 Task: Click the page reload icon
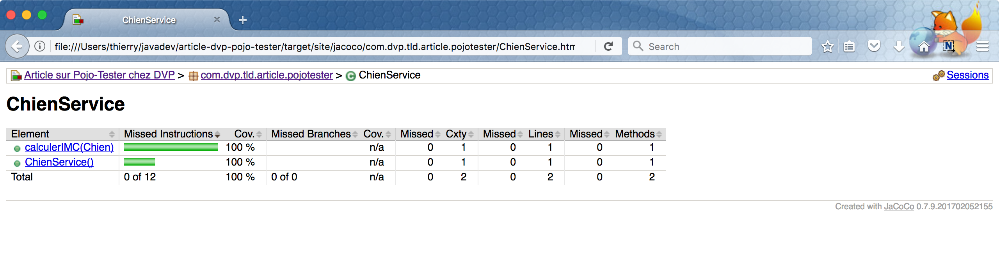point(608,46)
